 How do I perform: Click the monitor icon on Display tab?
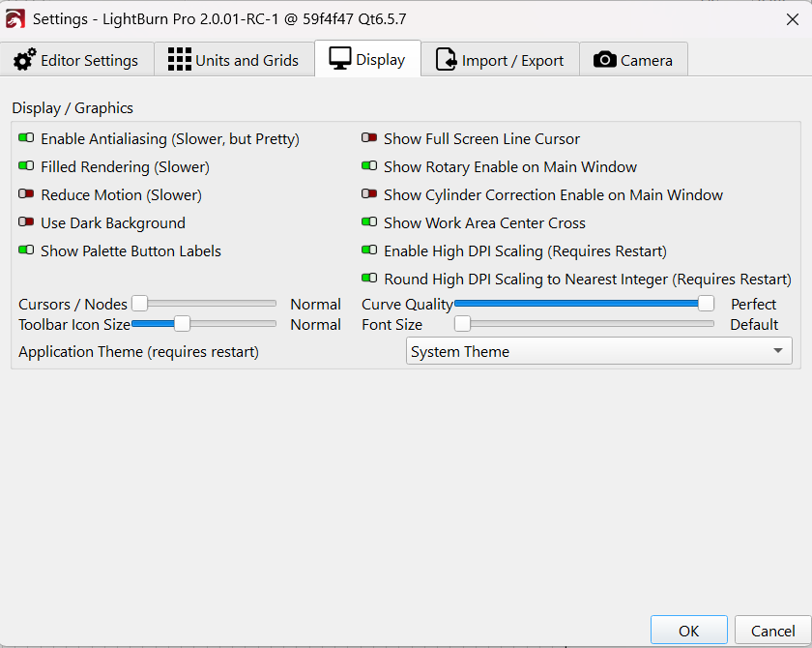coord(340,59)
